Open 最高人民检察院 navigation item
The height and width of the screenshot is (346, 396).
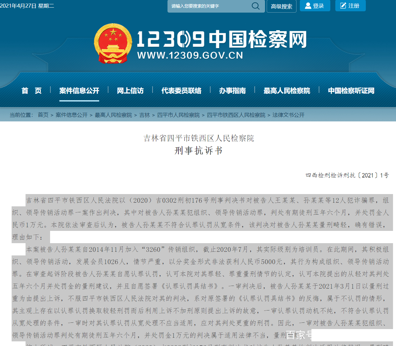click(x=287, y=91)
